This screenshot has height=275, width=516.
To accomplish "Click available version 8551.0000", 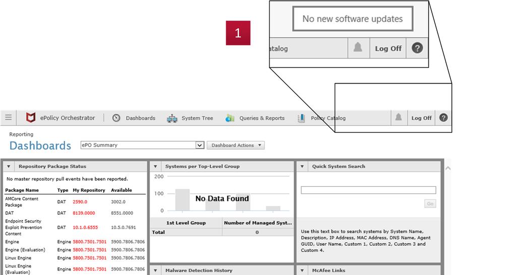I will click(122, 213).
